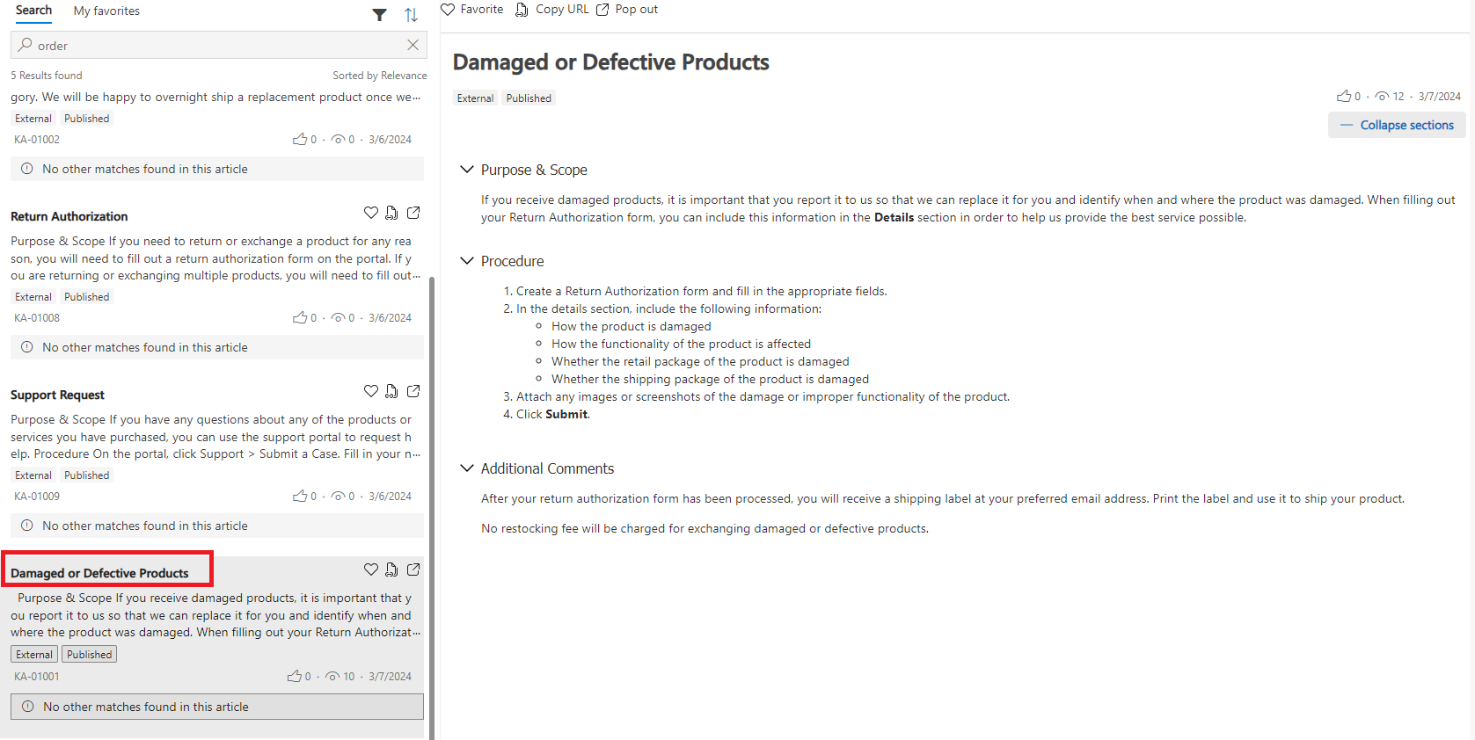Click the thumbs-up icon in article header
The image size is (1475, 740).
(1344, 96)
